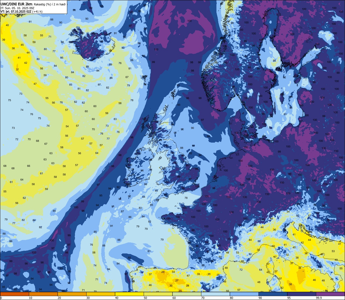Click the legend tick label "20"
Viewport: 345px width, 300px height.
pyautogui.click(x=59, y=298)
